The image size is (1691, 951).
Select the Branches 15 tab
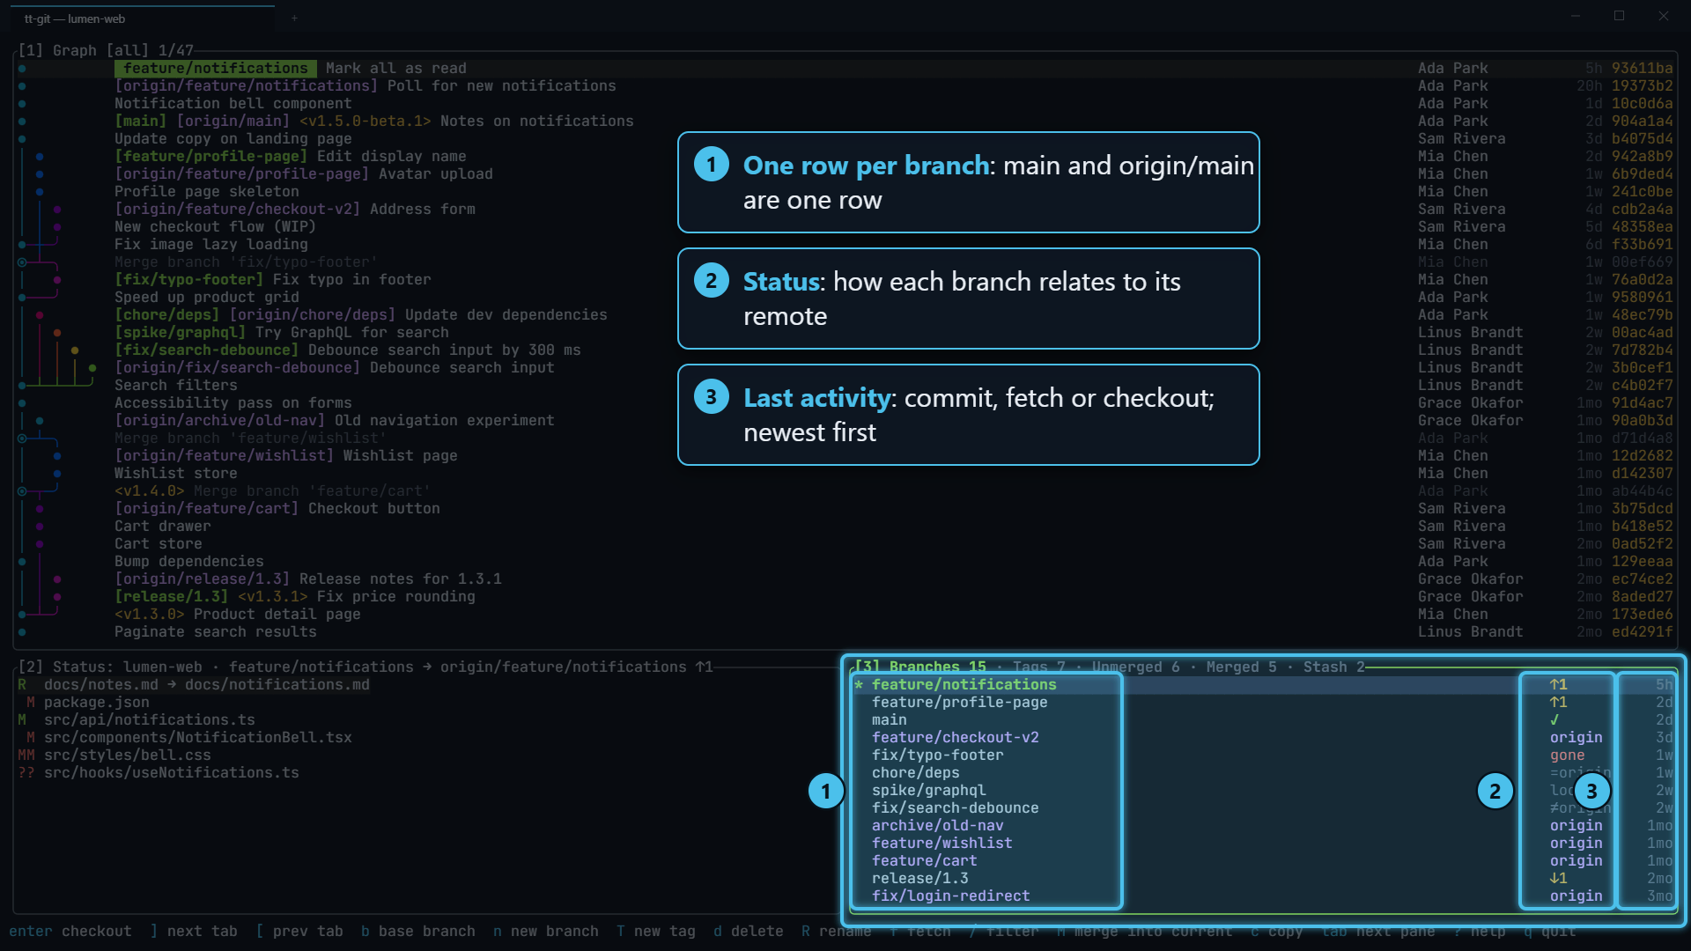[938, 667]
